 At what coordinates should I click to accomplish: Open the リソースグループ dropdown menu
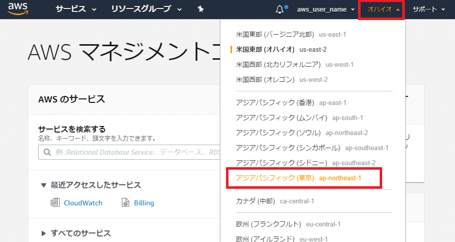coord(147,9)
